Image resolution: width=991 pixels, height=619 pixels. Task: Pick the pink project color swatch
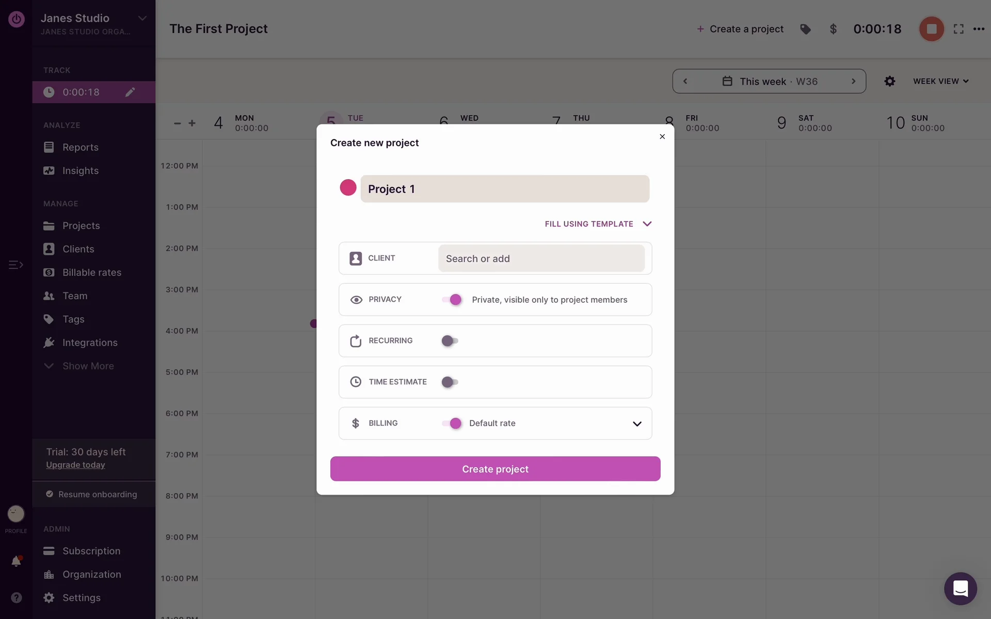coord(348,188)
